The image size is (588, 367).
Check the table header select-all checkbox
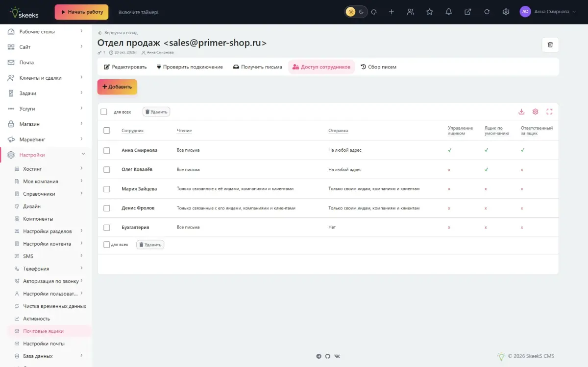(107, 131)
